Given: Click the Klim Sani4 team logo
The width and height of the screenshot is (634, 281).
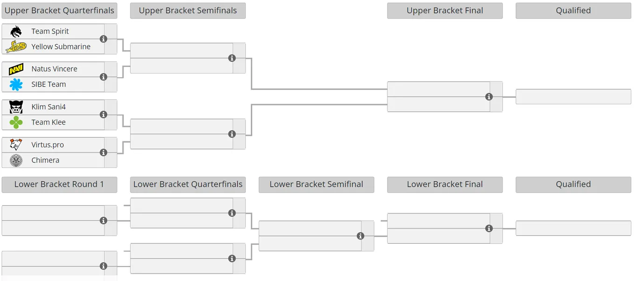Looking at the screenshot, I should [16, 107].
